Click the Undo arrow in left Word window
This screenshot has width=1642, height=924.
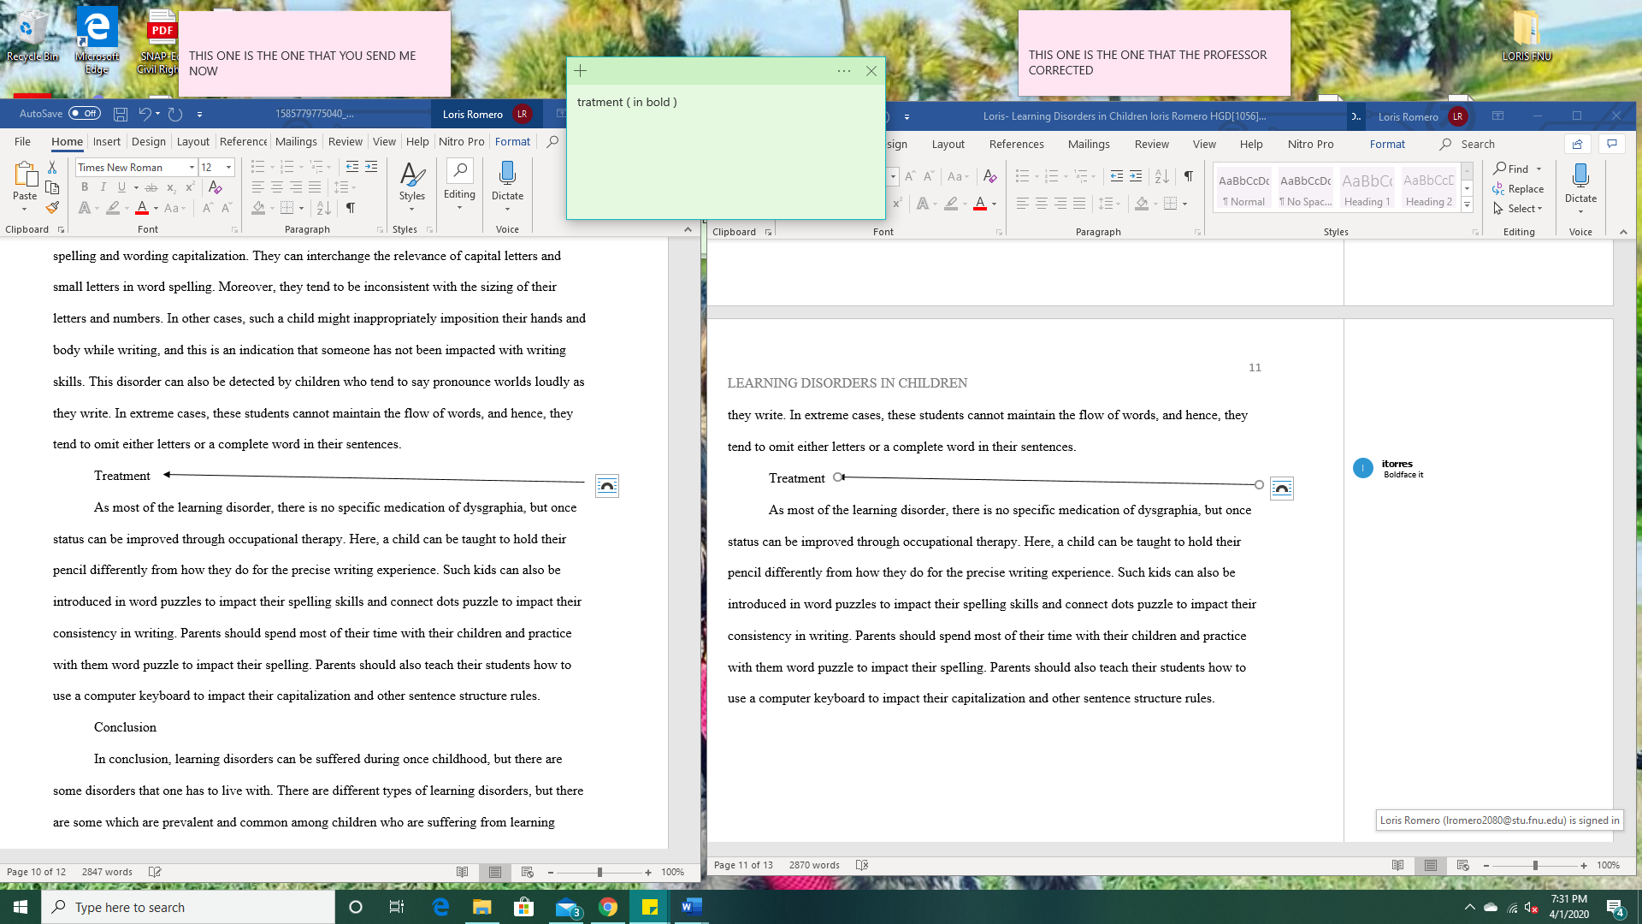(145, 114)
